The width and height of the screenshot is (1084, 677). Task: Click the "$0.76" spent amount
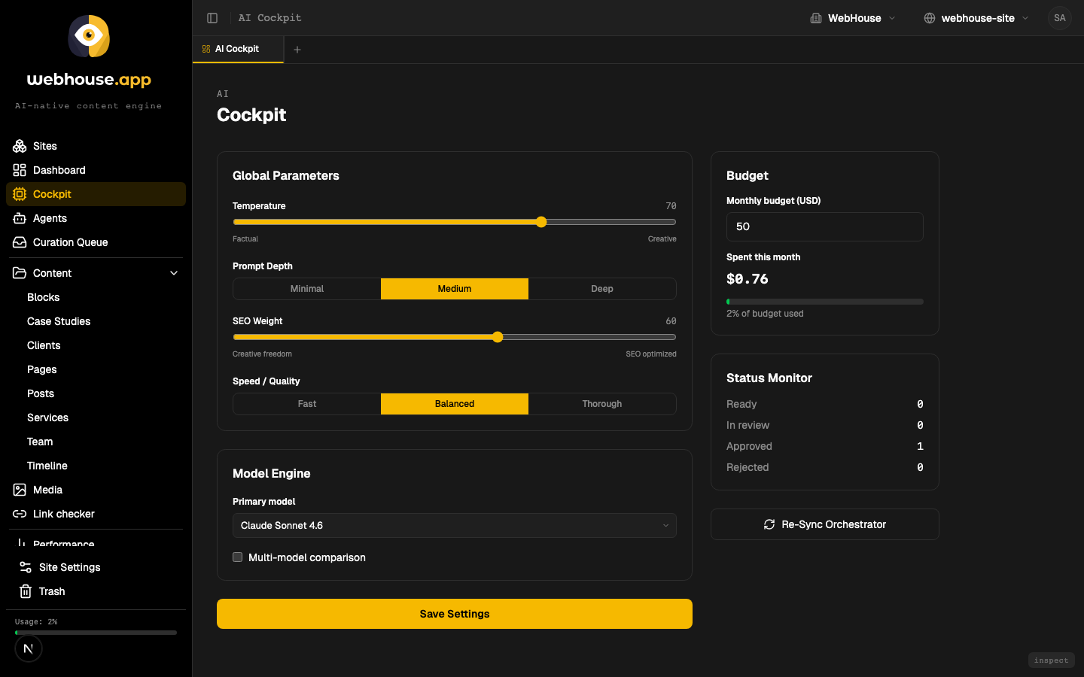[x=748, y=279]
